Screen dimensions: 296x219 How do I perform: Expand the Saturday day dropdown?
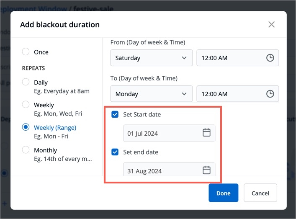152,58
